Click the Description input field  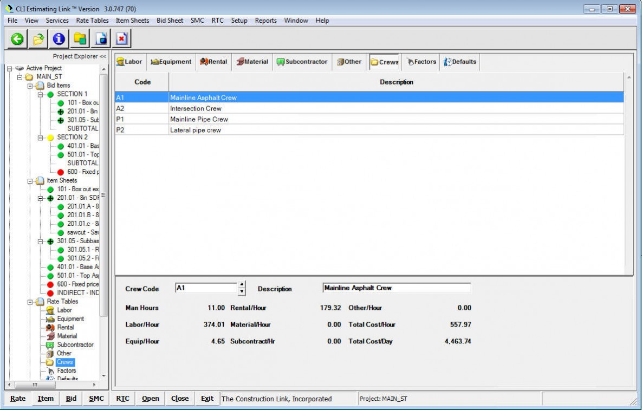[x=397, y=288]
